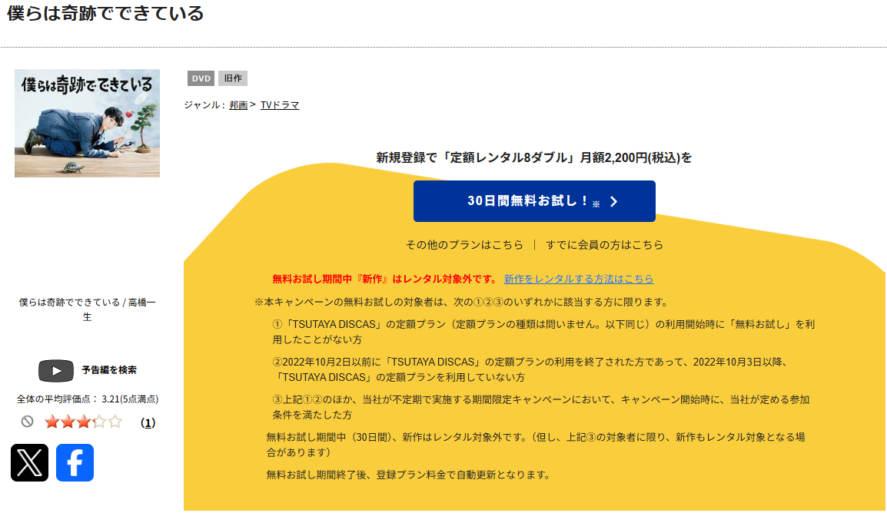Click the YouTube play icon for trailer search
887x513 pixels.
point(56,371)
